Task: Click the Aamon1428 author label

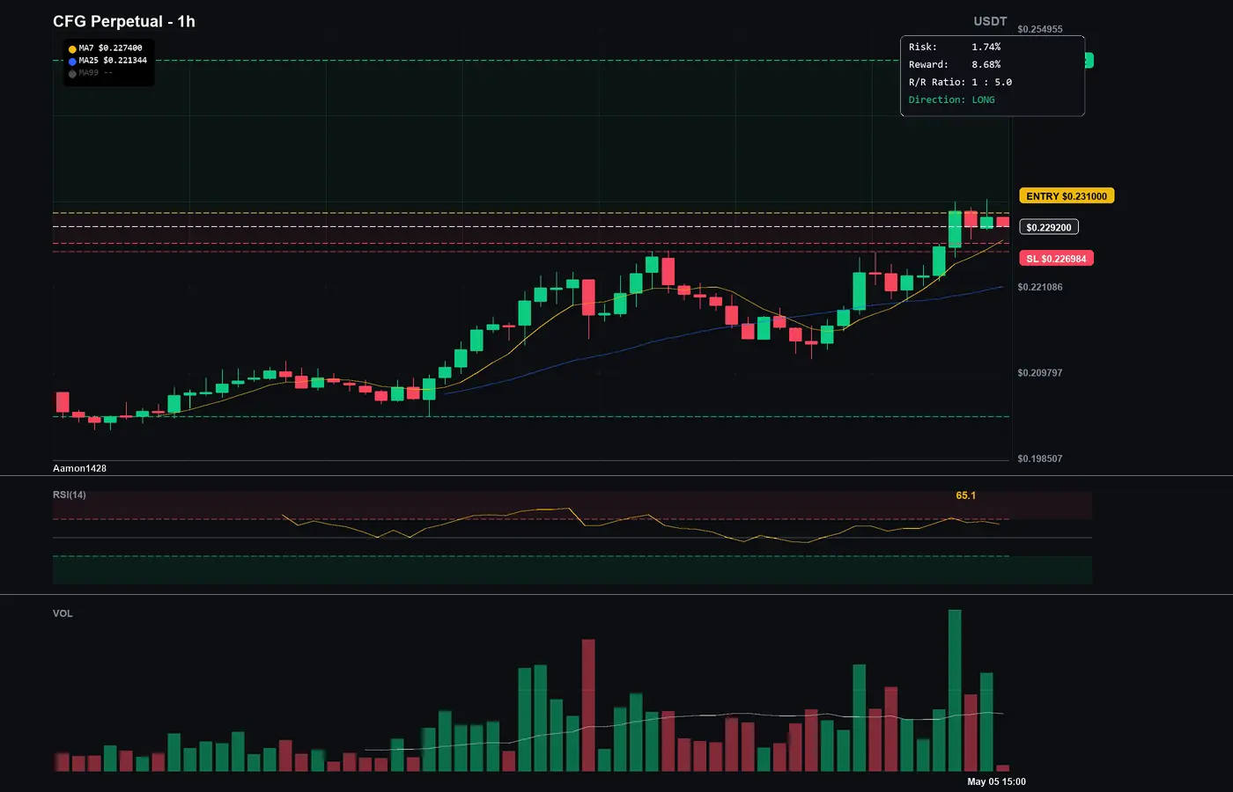Action: coord(79,468)
